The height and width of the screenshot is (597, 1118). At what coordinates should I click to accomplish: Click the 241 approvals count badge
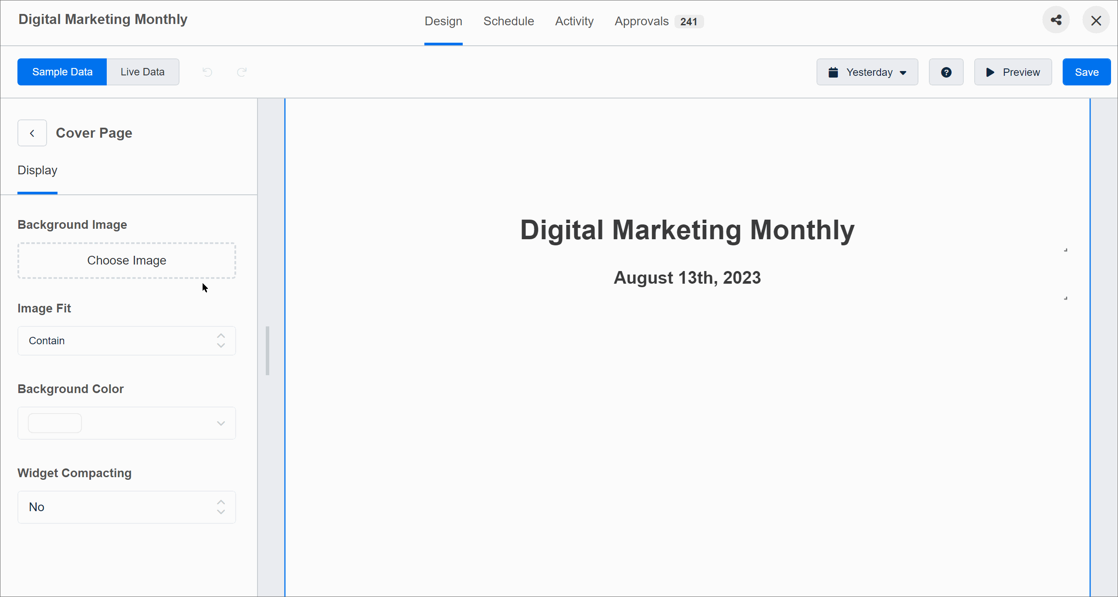(x=689, y=22)
